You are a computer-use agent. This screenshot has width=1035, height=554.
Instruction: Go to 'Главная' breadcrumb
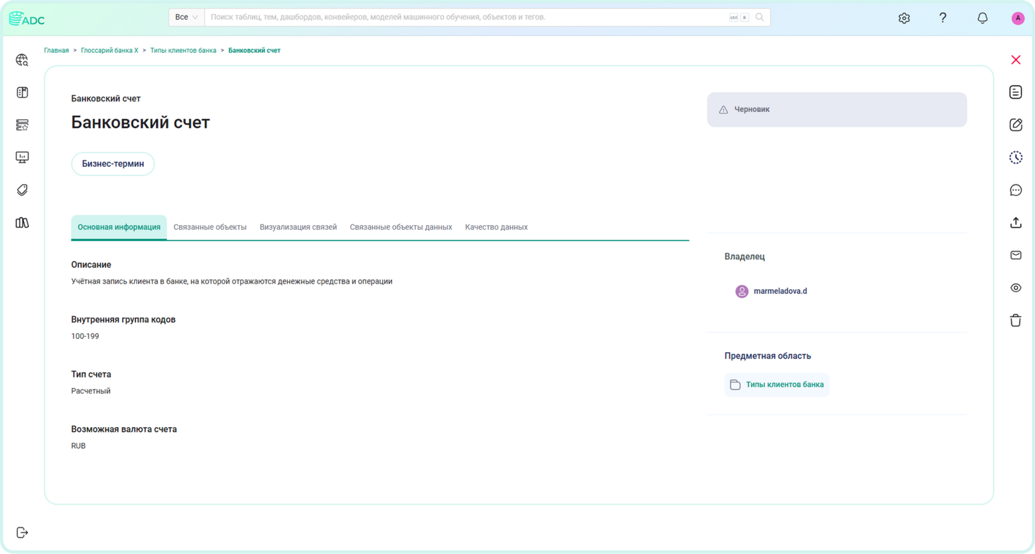click(56, 50)
